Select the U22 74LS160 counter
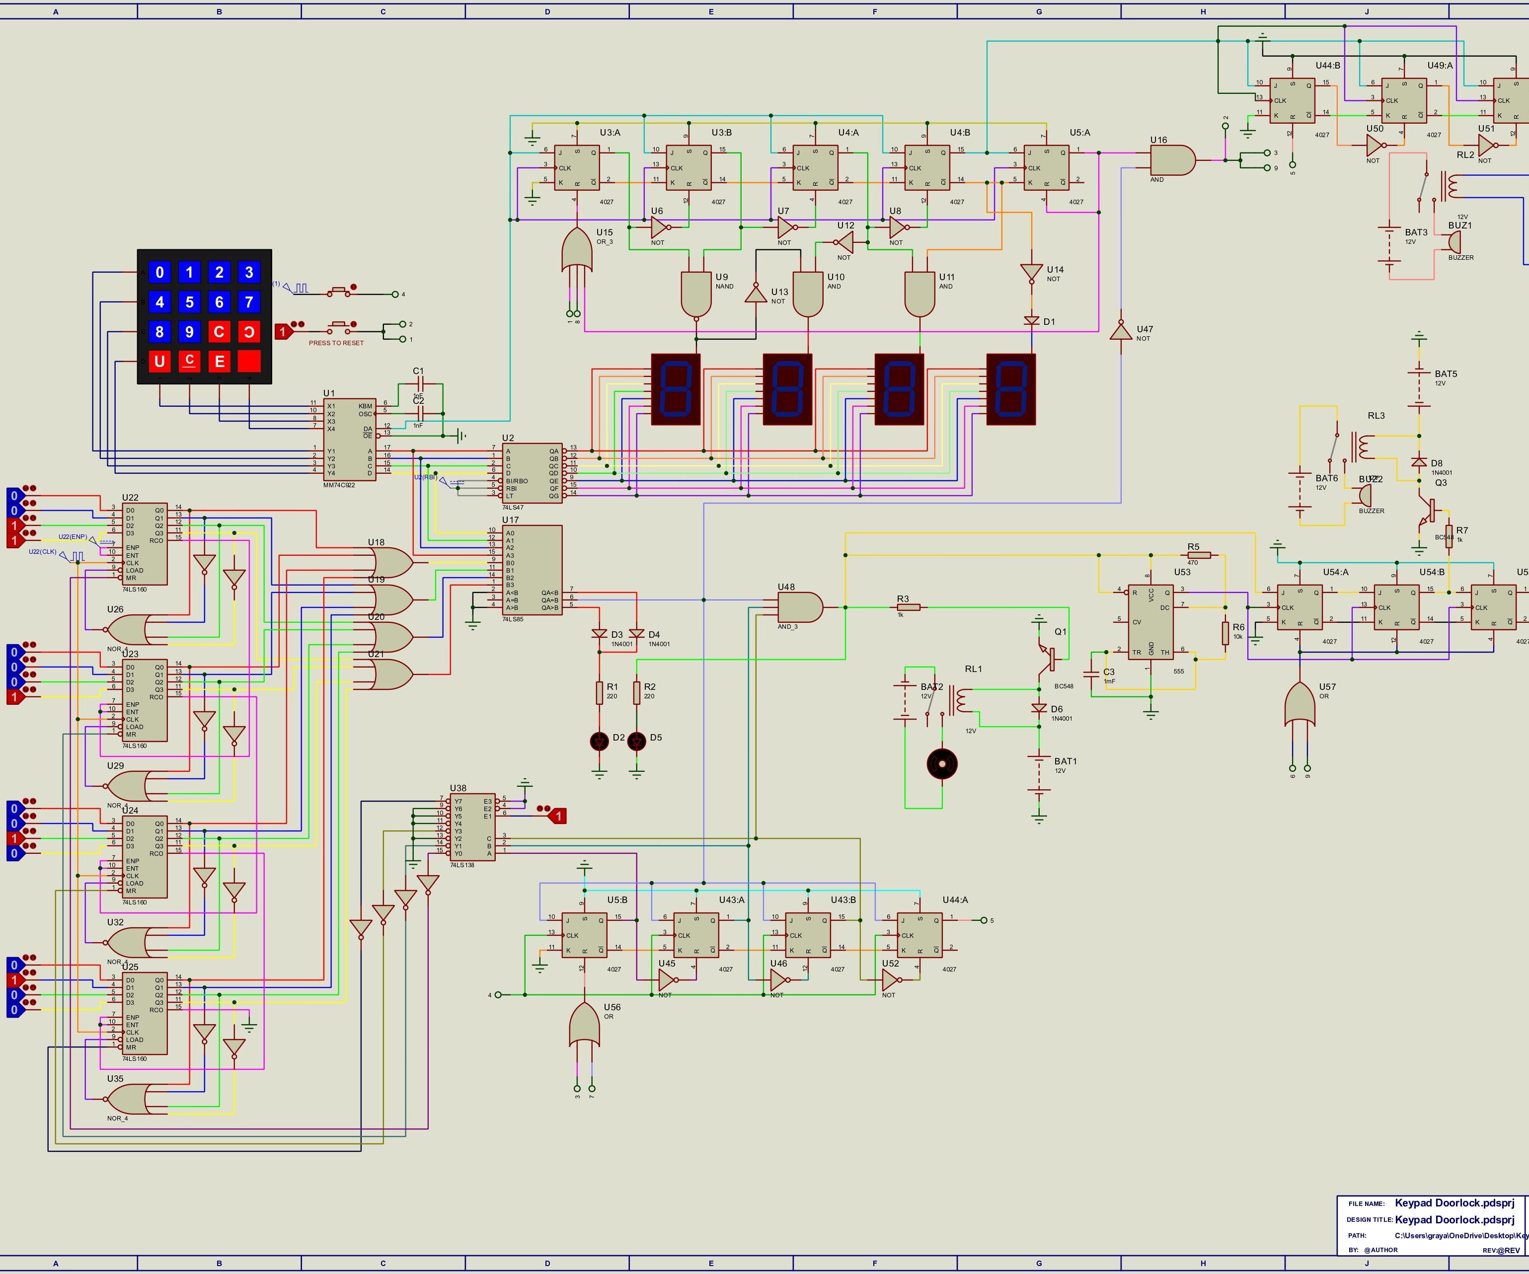Screen dimensions: 1529x1274 [144, 544]
